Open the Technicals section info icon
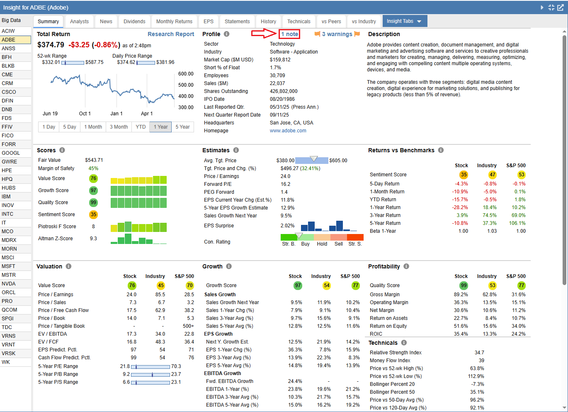 (x=404, y=343)
